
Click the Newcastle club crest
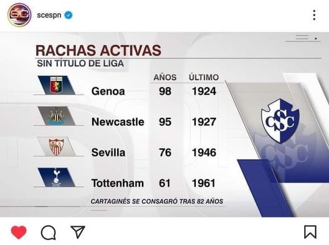tap(56, 116)
